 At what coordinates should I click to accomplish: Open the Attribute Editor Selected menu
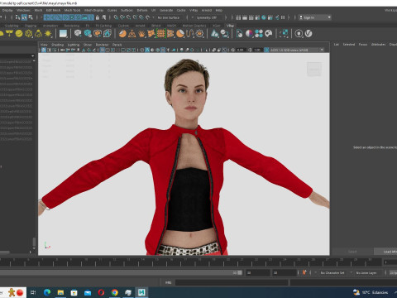coord(349,45)
